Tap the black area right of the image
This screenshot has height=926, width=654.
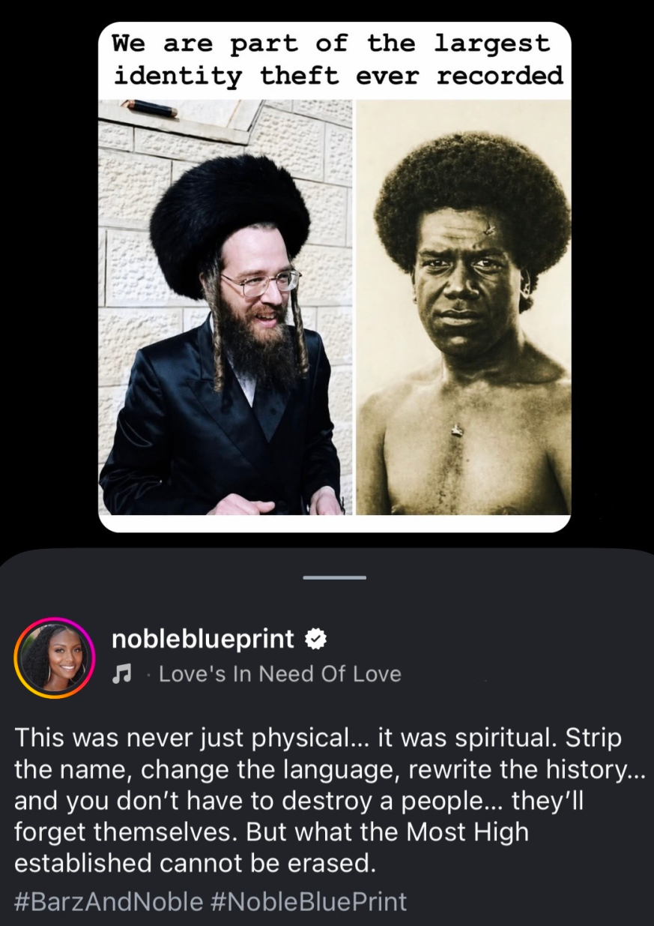pos(613,277)
